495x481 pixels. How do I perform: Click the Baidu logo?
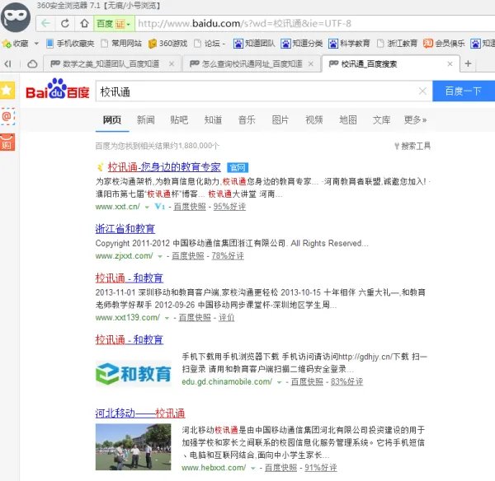58,89
